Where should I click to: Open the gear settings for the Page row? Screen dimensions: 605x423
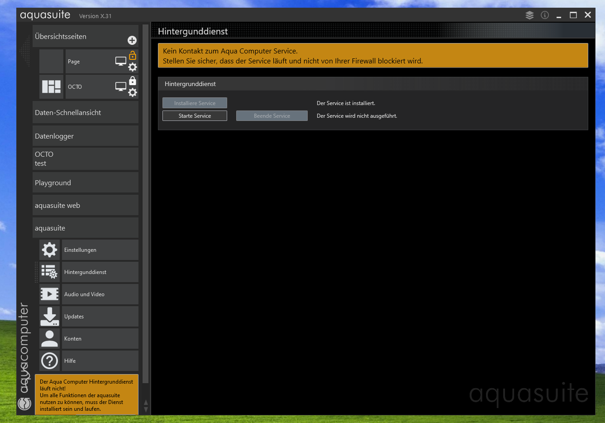(x=133, y=67)
